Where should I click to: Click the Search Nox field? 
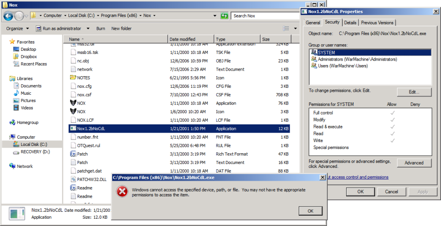point(266,16)
